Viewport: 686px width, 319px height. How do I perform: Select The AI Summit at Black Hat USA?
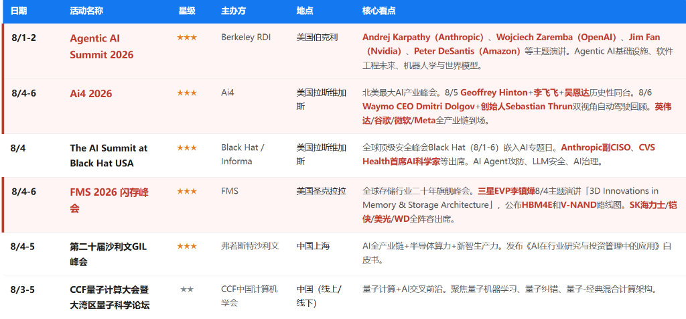click(x=109, y=155)
